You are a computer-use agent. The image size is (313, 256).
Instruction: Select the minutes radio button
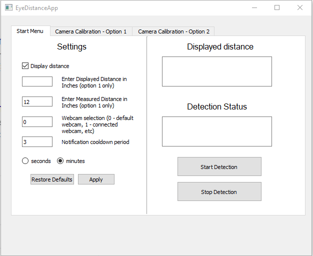pyautogui.click(x=60, y=161)
